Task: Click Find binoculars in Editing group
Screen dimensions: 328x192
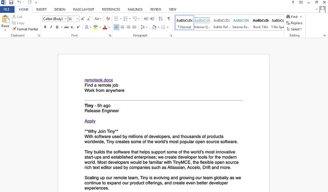Action: 292,17
